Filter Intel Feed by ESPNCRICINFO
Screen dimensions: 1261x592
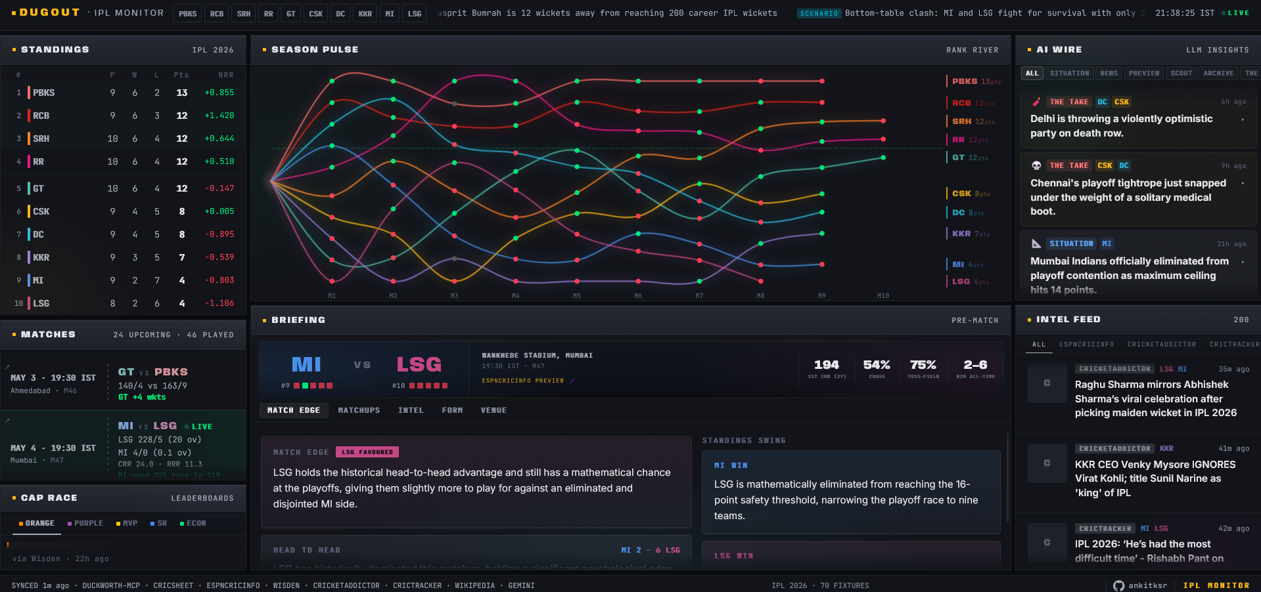pyautogui.click(x=1086, y=345)
